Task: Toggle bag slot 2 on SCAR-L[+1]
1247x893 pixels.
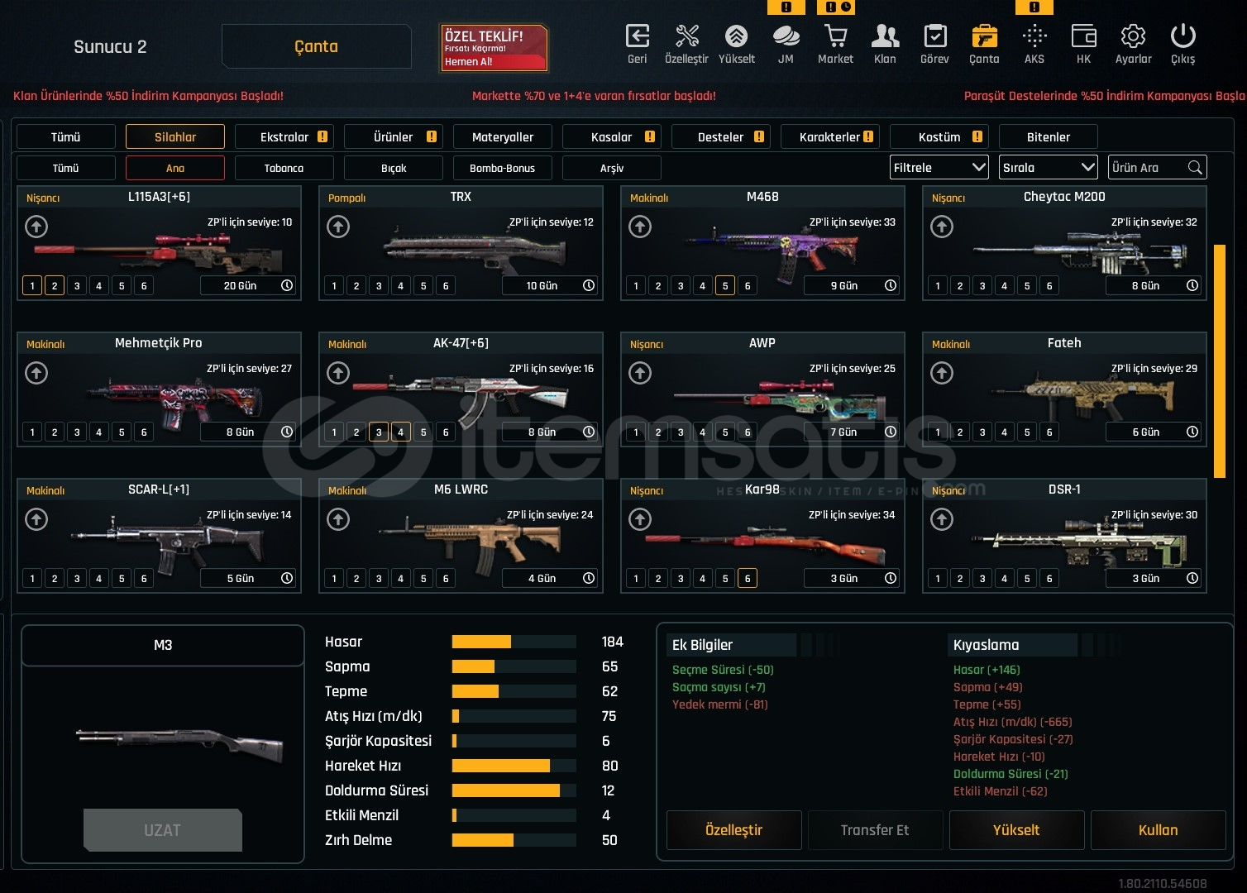Action: [55, 579]
